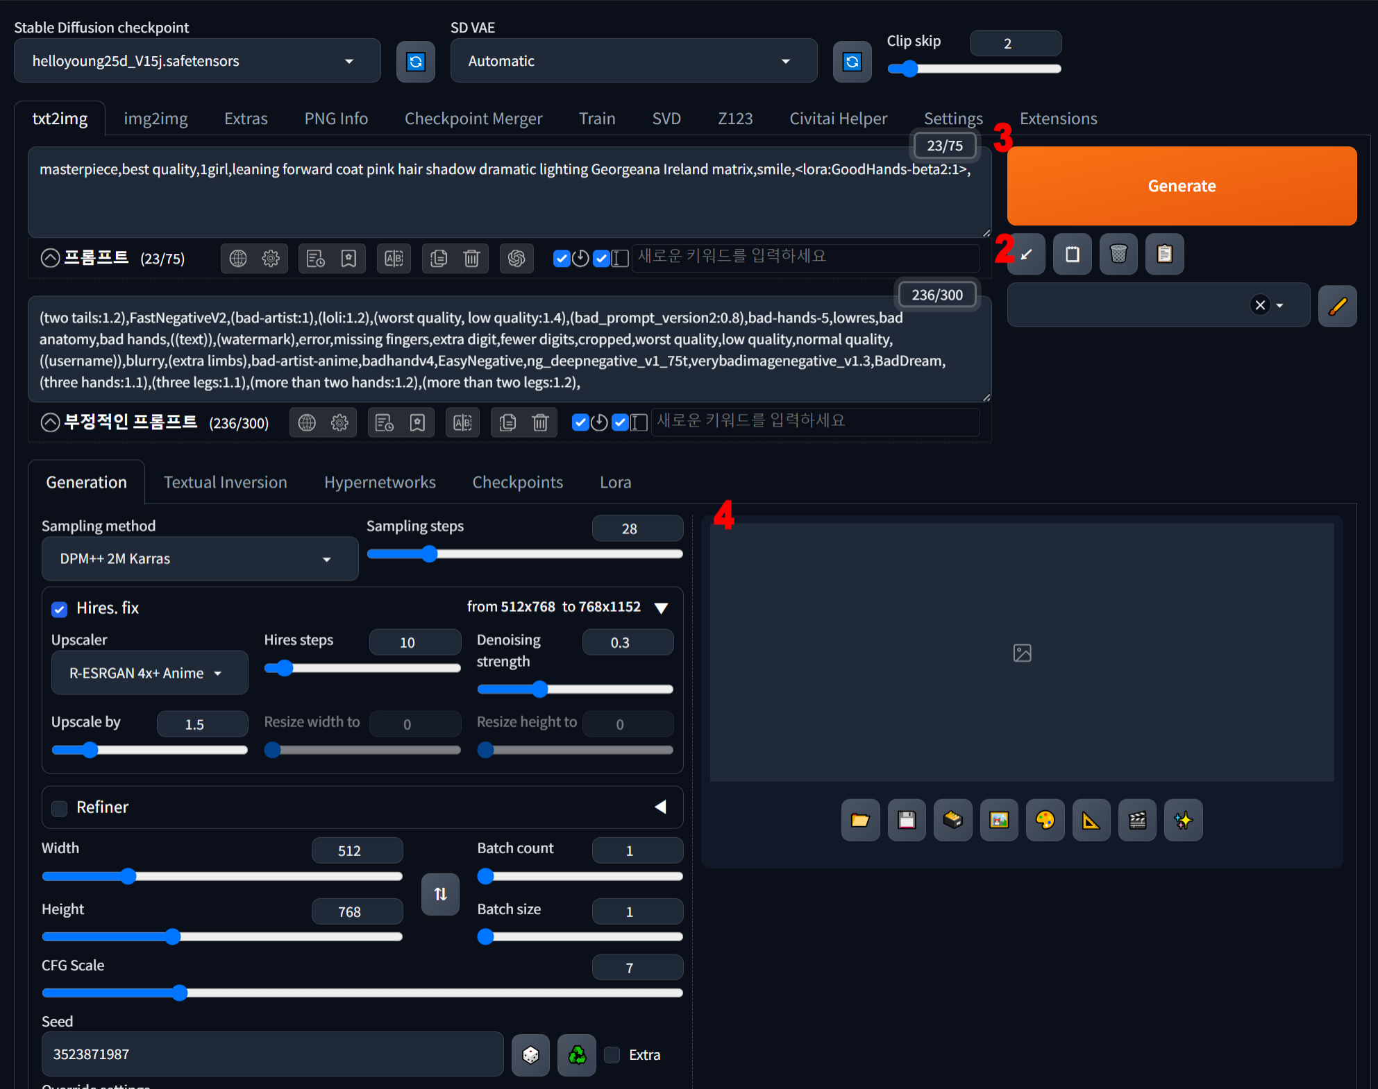Expand the Refiner section arrow
This screenshot has width=1378, height=1089.
click(660, 807)
